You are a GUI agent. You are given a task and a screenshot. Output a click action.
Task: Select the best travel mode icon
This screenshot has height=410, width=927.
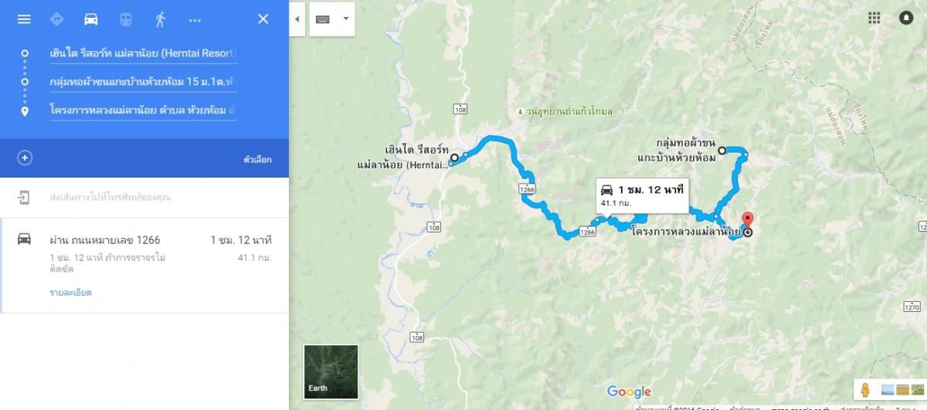pyautogui.click(x=56, y=19)
